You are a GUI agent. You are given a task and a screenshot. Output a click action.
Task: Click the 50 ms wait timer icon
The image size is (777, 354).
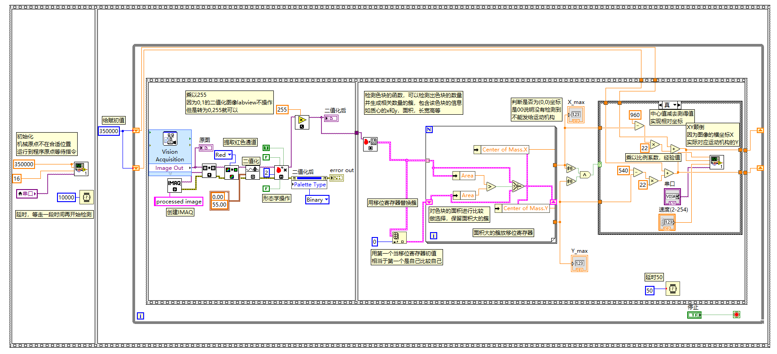672,289
